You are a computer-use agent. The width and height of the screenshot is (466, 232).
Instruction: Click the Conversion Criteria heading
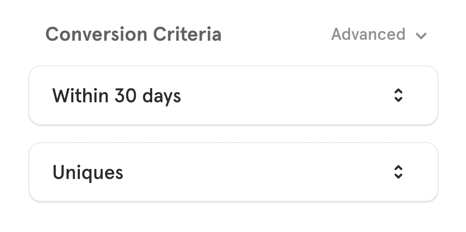(133, 35)
